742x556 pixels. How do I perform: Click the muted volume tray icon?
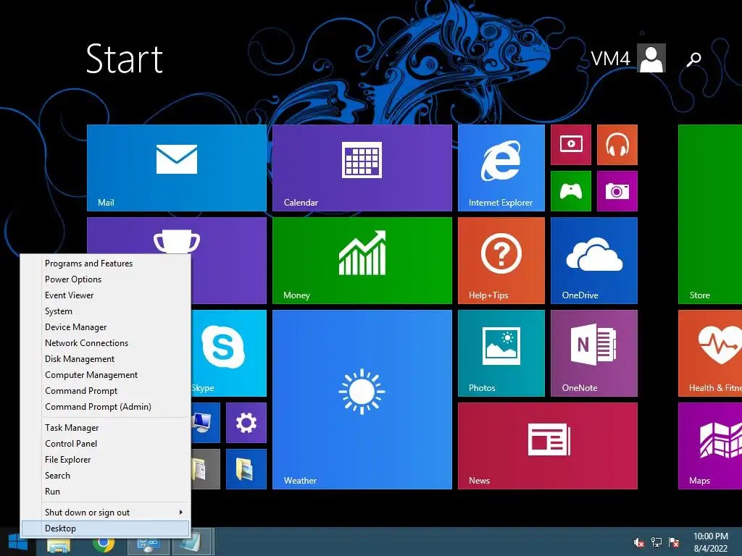(x=638, y=542)
